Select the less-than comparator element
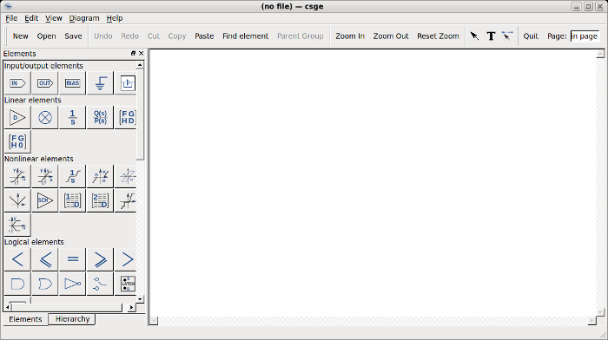The image size is (608, 340). (x=17, y=259)
